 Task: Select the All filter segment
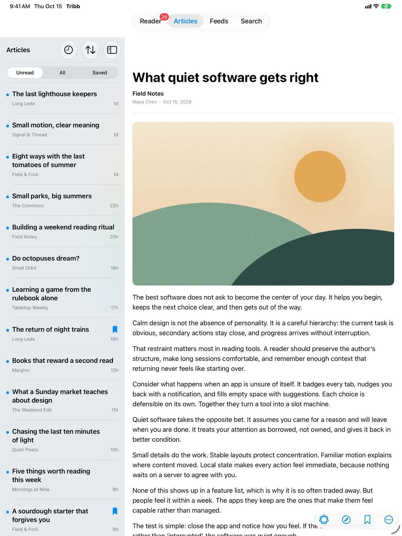[x=62, y=73]
